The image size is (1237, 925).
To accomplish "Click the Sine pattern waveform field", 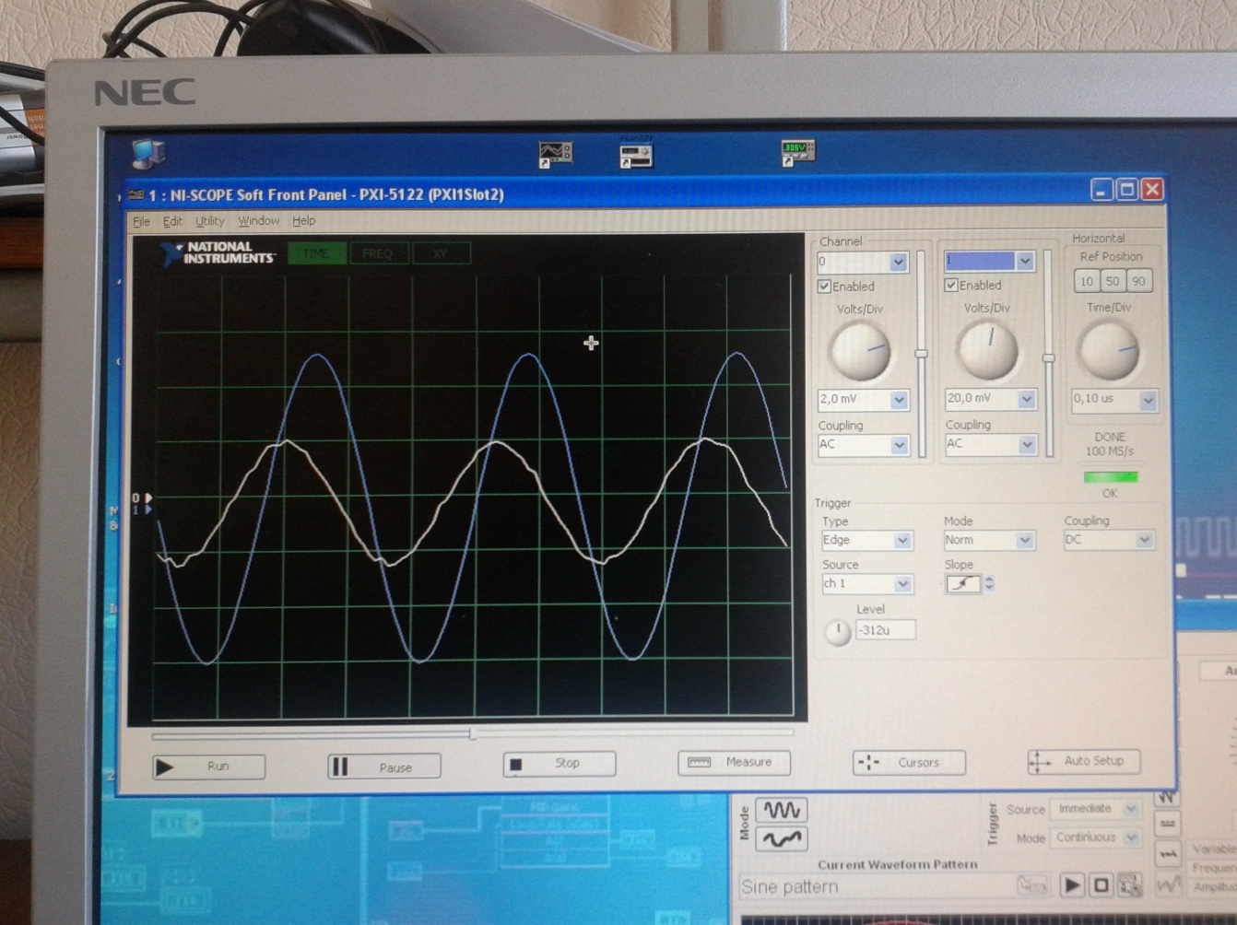I will [x=895, y=886].
